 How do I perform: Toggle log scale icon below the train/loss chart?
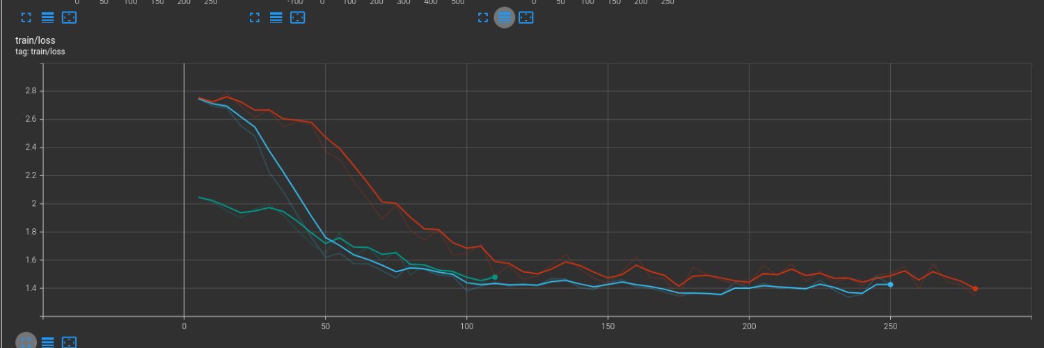click(47, 342)
